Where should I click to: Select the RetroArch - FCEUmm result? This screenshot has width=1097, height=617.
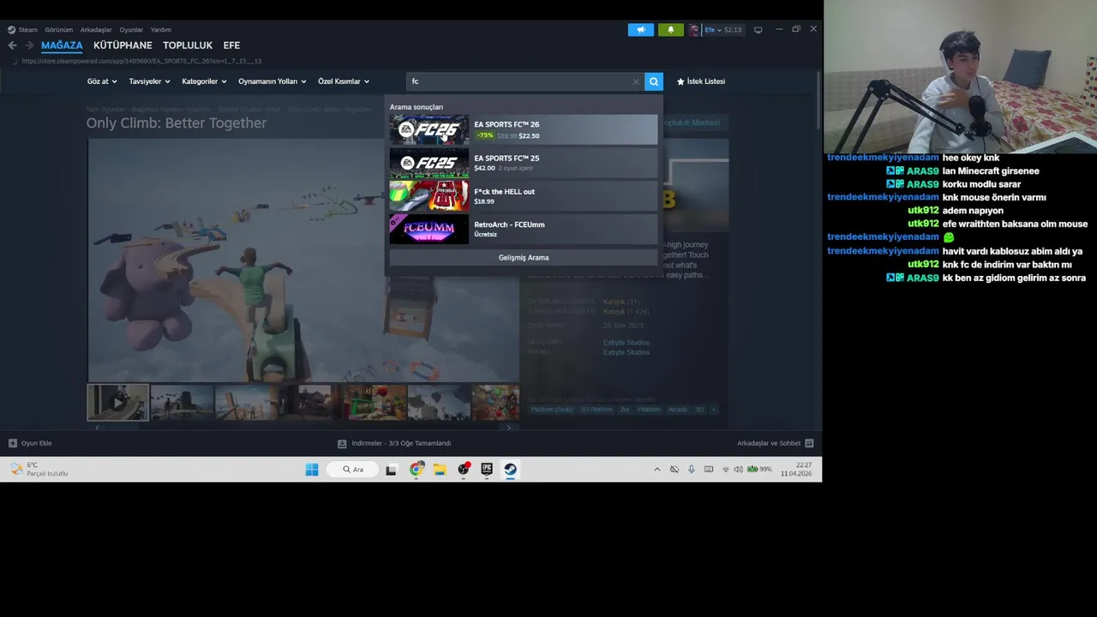click(524, 229)
